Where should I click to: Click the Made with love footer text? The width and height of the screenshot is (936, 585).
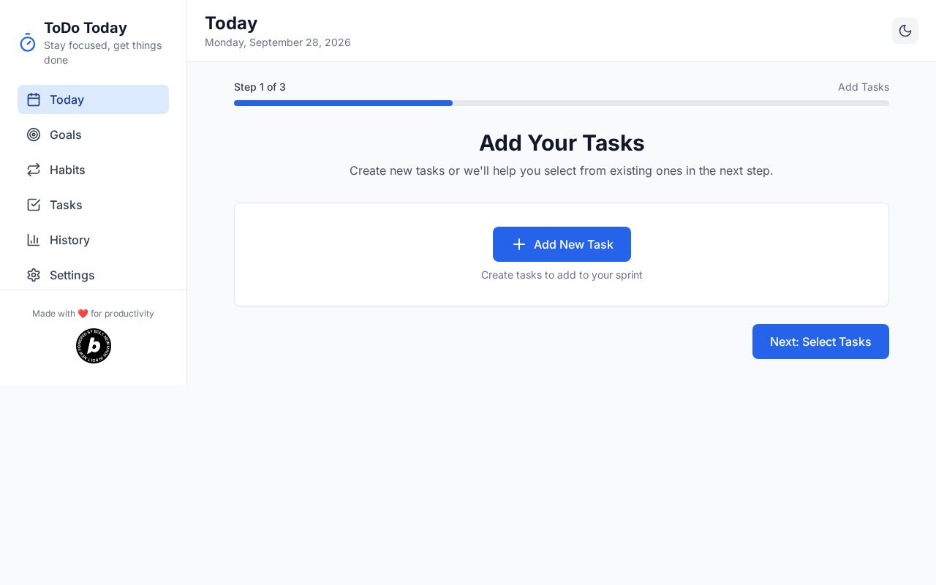[x=93, y=314]
